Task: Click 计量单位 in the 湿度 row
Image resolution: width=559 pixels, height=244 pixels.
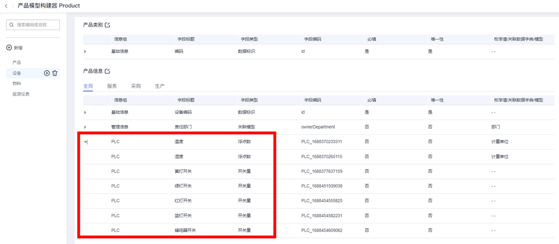Action: [x=500, y=156]
